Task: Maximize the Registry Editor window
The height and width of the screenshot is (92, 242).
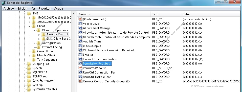Action: click(x=225, y=2)
